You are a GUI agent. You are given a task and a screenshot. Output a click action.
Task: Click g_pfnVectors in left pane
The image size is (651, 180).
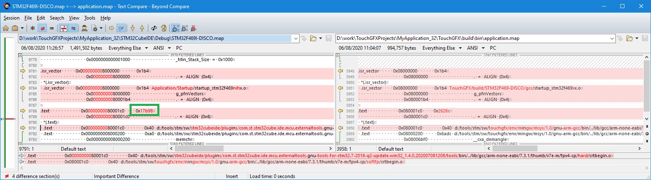(190, 94)
